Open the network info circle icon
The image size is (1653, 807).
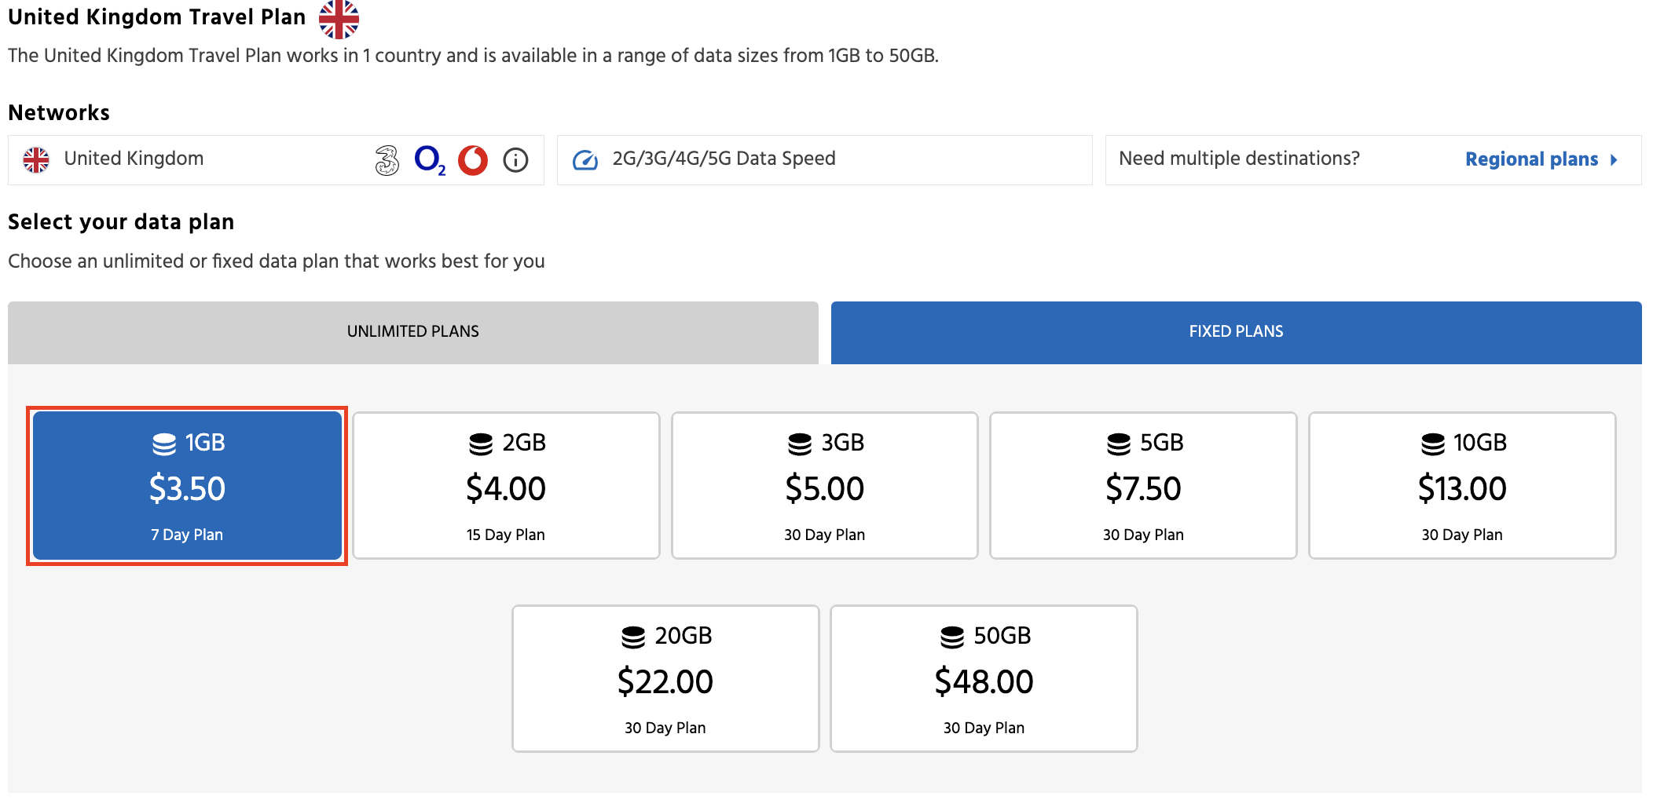coord(515,160)
